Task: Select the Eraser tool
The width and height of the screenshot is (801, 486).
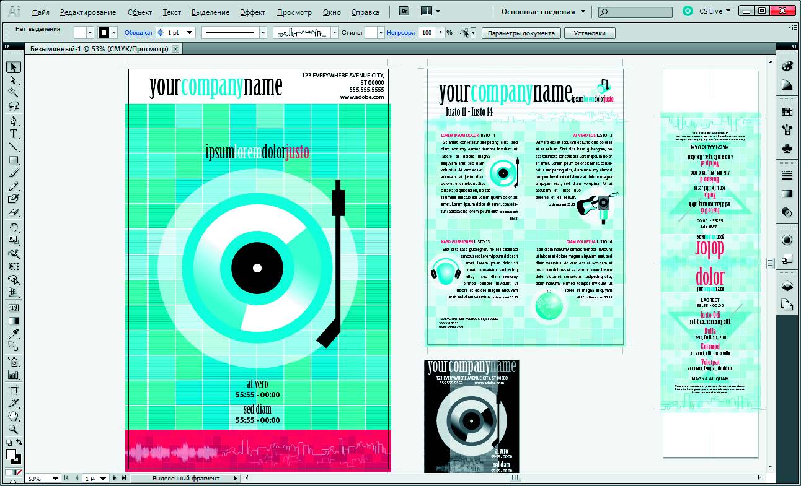Action: (x=14, y=212)
